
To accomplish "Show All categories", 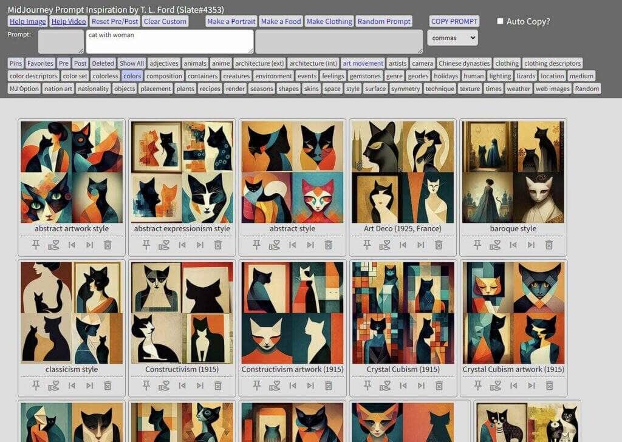I will click(x=132, y=63).
